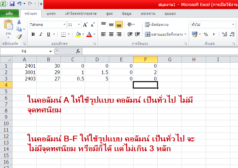Select the Format Painter brush
Screen dimensions: 238x168
[x=19, y=37]
